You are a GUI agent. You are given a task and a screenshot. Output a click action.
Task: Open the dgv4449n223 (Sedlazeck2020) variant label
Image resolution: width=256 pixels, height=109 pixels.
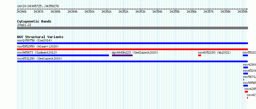(x=135, y=52)
